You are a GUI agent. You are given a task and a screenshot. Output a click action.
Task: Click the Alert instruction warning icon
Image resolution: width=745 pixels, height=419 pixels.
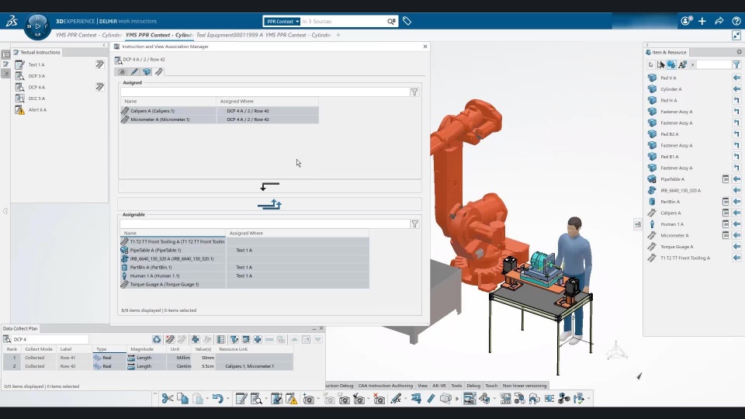point(291,399)
